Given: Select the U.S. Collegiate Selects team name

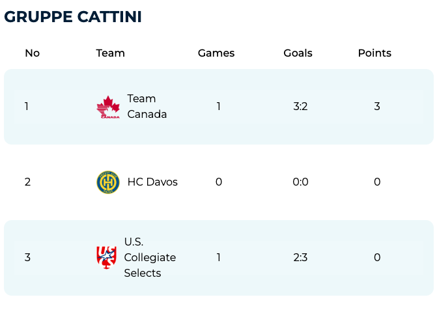Looking at the screenshot, I should click(150, 257).
